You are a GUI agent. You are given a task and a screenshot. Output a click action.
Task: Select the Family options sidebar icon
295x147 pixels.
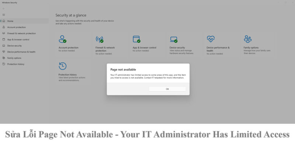pyautogui.click(x=4, y=58)
